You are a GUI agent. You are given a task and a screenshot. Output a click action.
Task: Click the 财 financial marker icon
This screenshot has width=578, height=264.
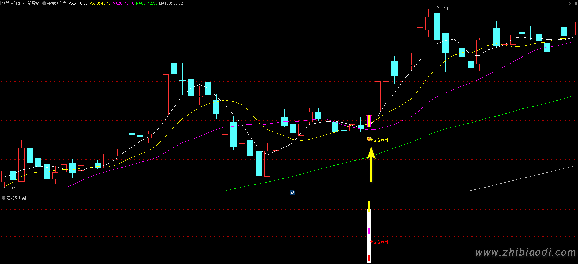pyautogui.click(x=292, y=193)
